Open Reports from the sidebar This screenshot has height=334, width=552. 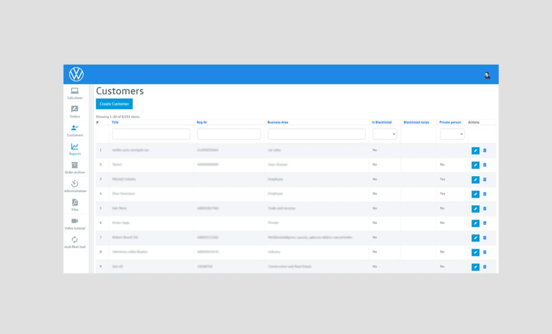click(75, 149)
